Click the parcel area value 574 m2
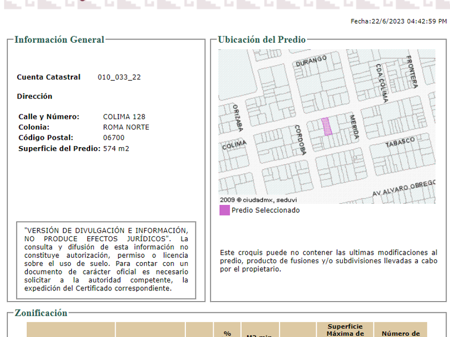Image resolution: width=450 pixels, height=337 pixels. 116,149
